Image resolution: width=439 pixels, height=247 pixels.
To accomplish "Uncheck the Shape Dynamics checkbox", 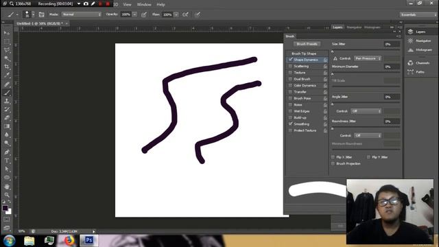I will [x=291, y=60].
